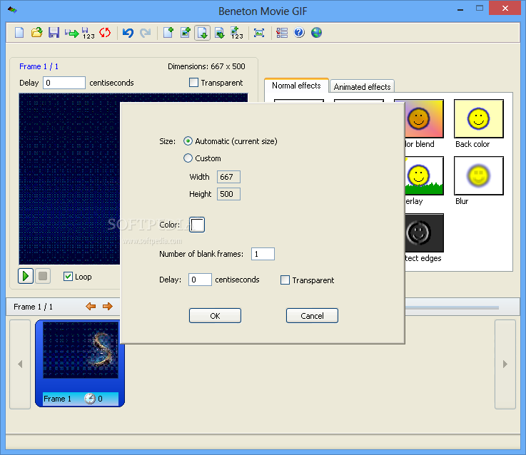Select the Blur effect thumbnail
This screenshot has height=455, width=526.
pyautogui.click(x=479, y=175)
